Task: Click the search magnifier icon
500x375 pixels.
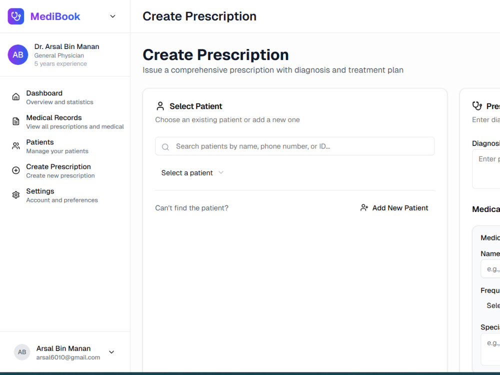Action: tap(165, 146)
